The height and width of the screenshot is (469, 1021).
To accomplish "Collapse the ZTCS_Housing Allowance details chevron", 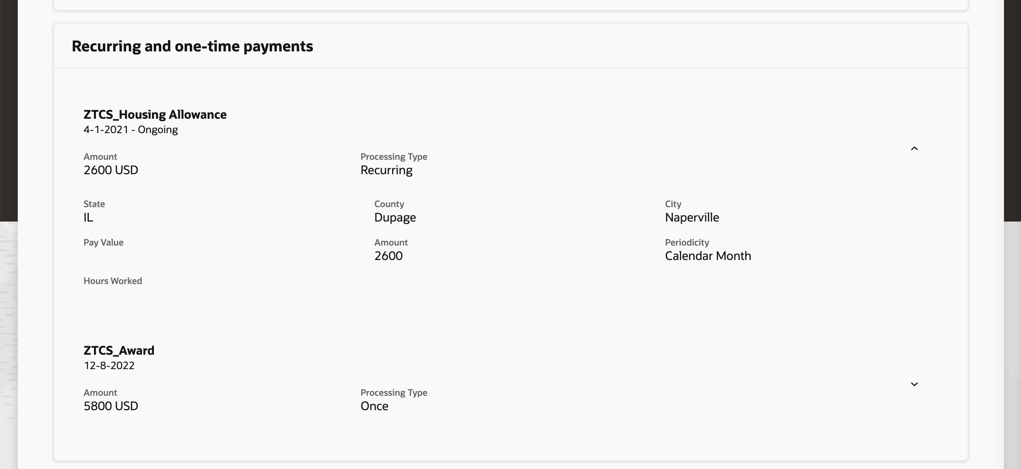I will (914, 148).
